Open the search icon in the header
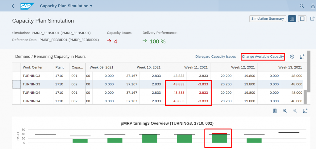Screen dimensions: 316x149 click(302, 6)
